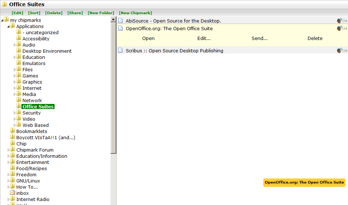Click the [Share] toolbar link
Viewport: 348px width, 205px height.
(x=75, y=13)
